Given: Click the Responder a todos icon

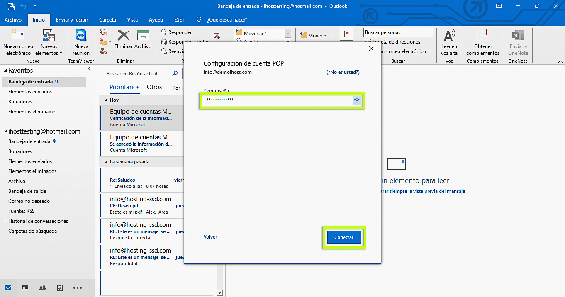Looking at the screenshot, I should (x=164, y=41).
